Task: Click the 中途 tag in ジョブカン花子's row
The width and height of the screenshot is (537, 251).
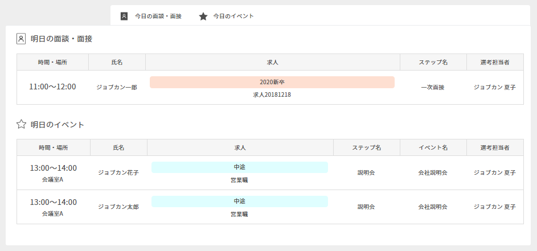Action: tap(239, 167)
